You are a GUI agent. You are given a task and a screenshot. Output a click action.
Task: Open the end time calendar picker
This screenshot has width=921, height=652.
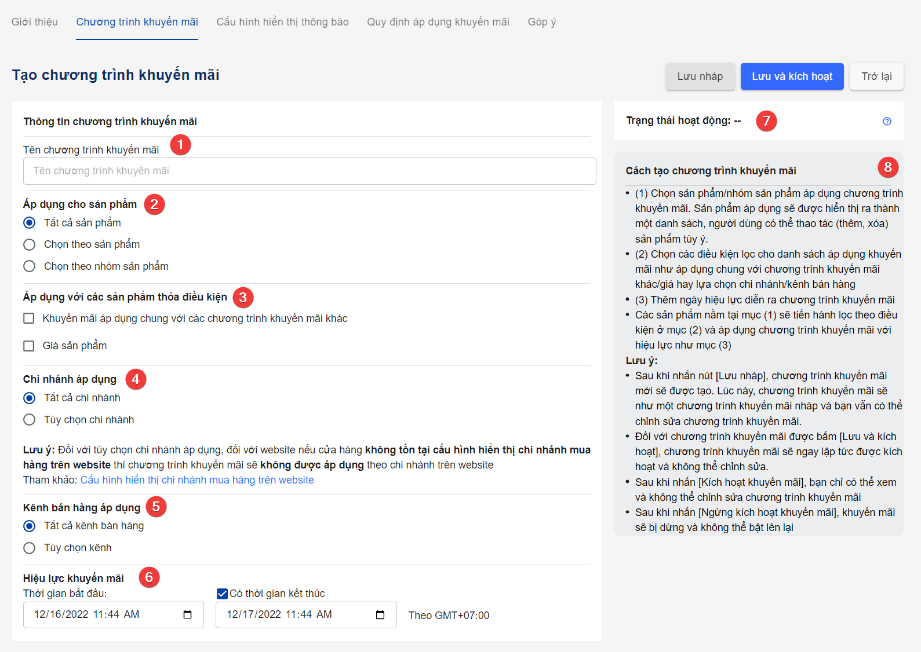pyautogui.click(x=380, y=614)
